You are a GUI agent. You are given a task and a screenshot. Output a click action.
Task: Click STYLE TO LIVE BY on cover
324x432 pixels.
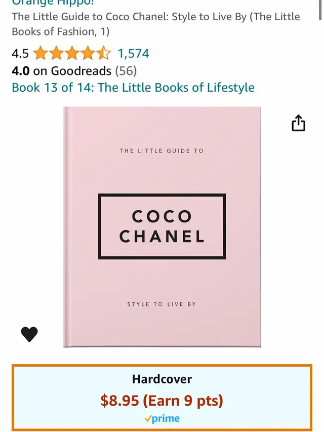pyautogui.click(x=161, y=304)
